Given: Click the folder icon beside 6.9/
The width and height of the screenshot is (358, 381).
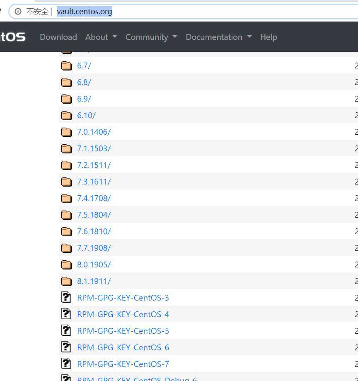Looking at the screenshot, I should pos(66,99).
